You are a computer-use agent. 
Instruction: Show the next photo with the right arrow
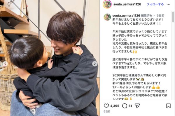(95, 64)
